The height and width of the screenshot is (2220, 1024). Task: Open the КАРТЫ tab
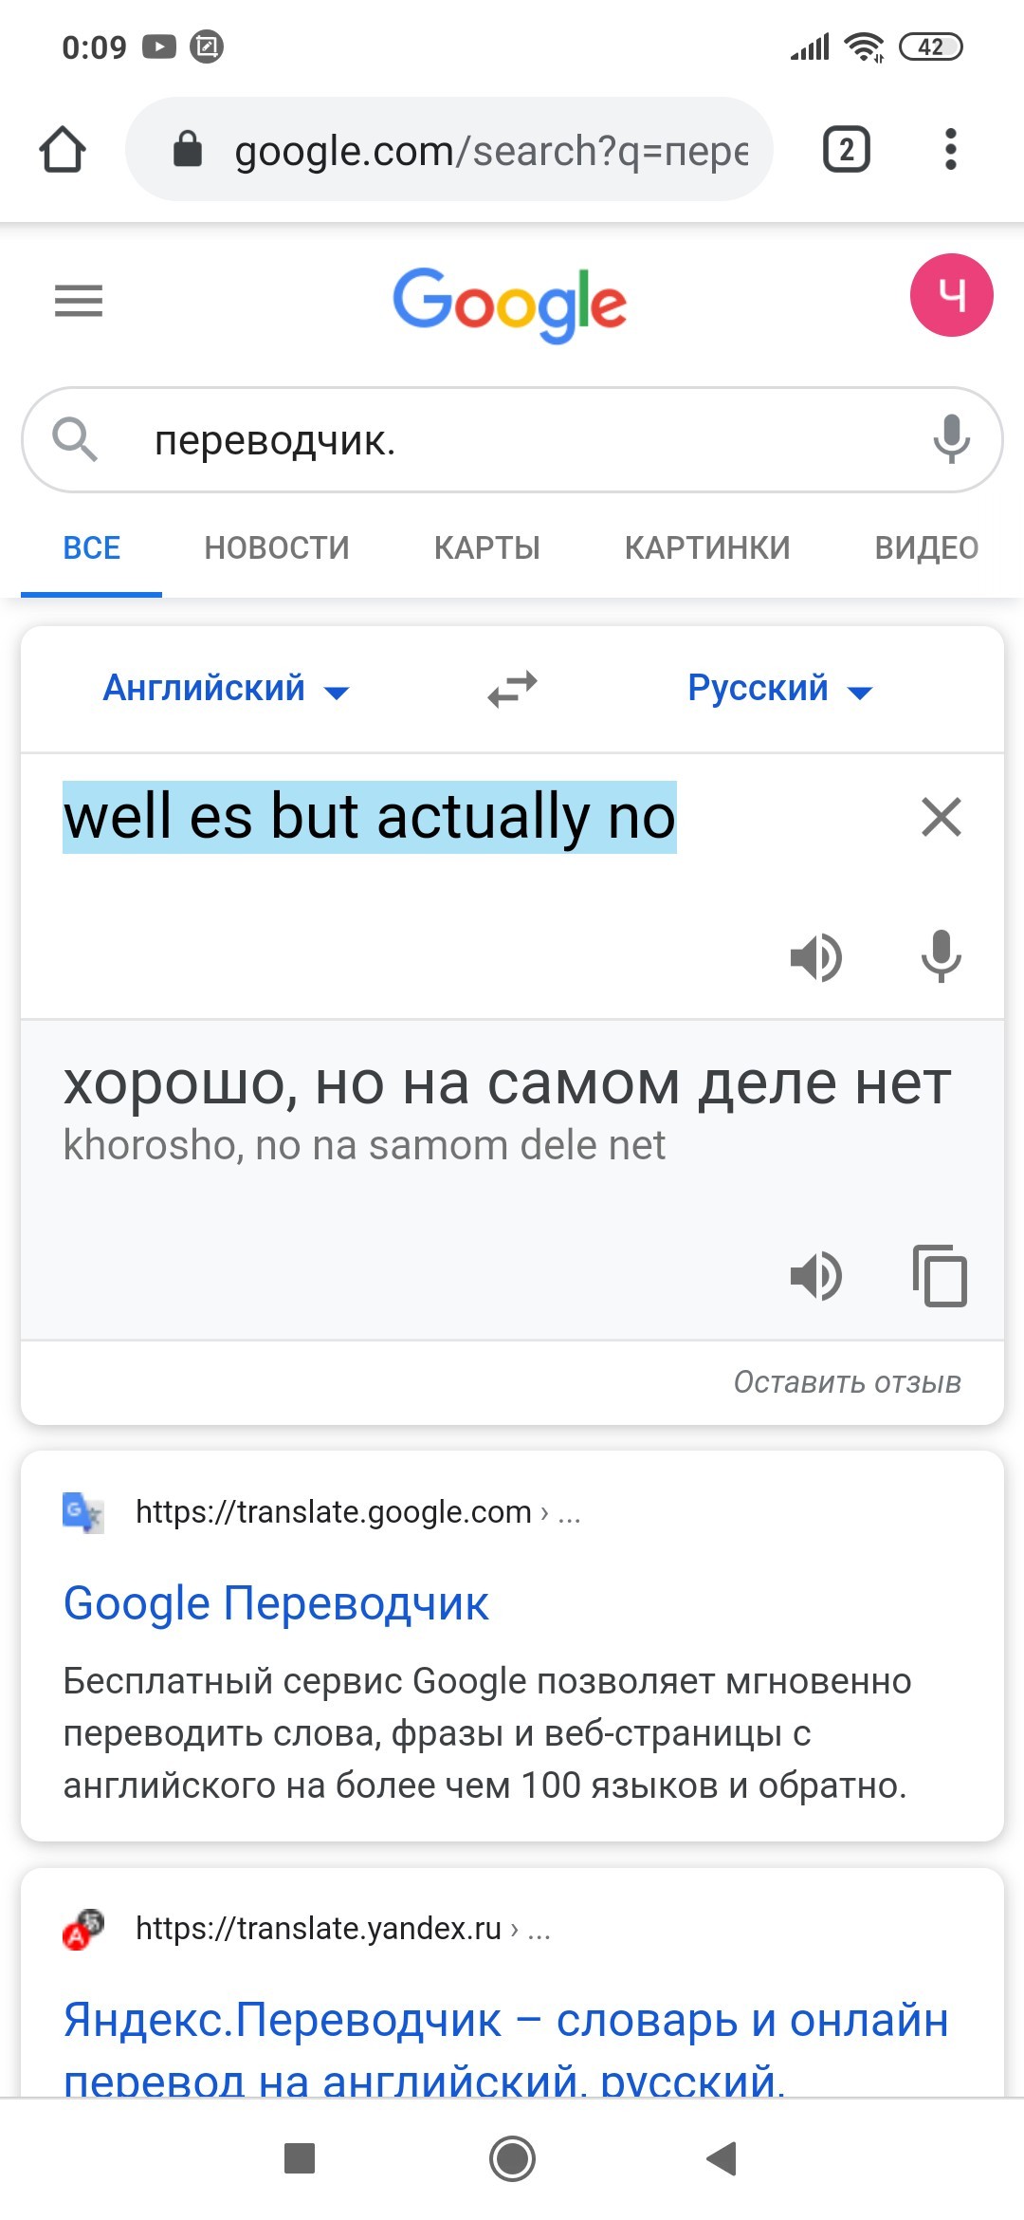coord(487,547)
